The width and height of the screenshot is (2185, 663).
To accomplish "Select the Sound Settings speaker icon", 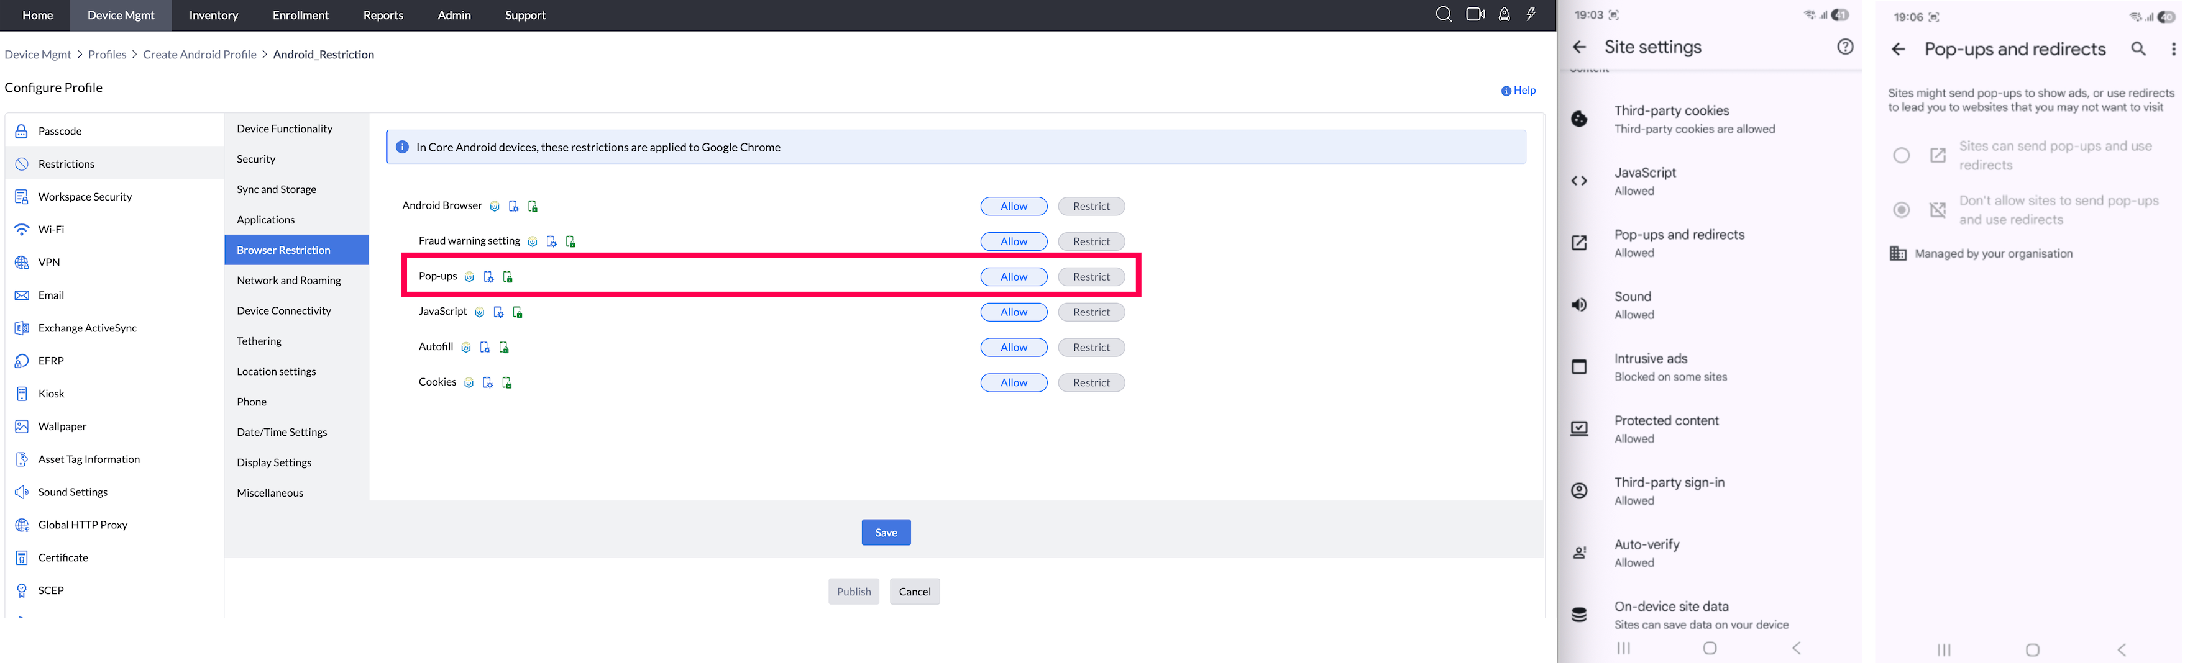I will [22, 492].
